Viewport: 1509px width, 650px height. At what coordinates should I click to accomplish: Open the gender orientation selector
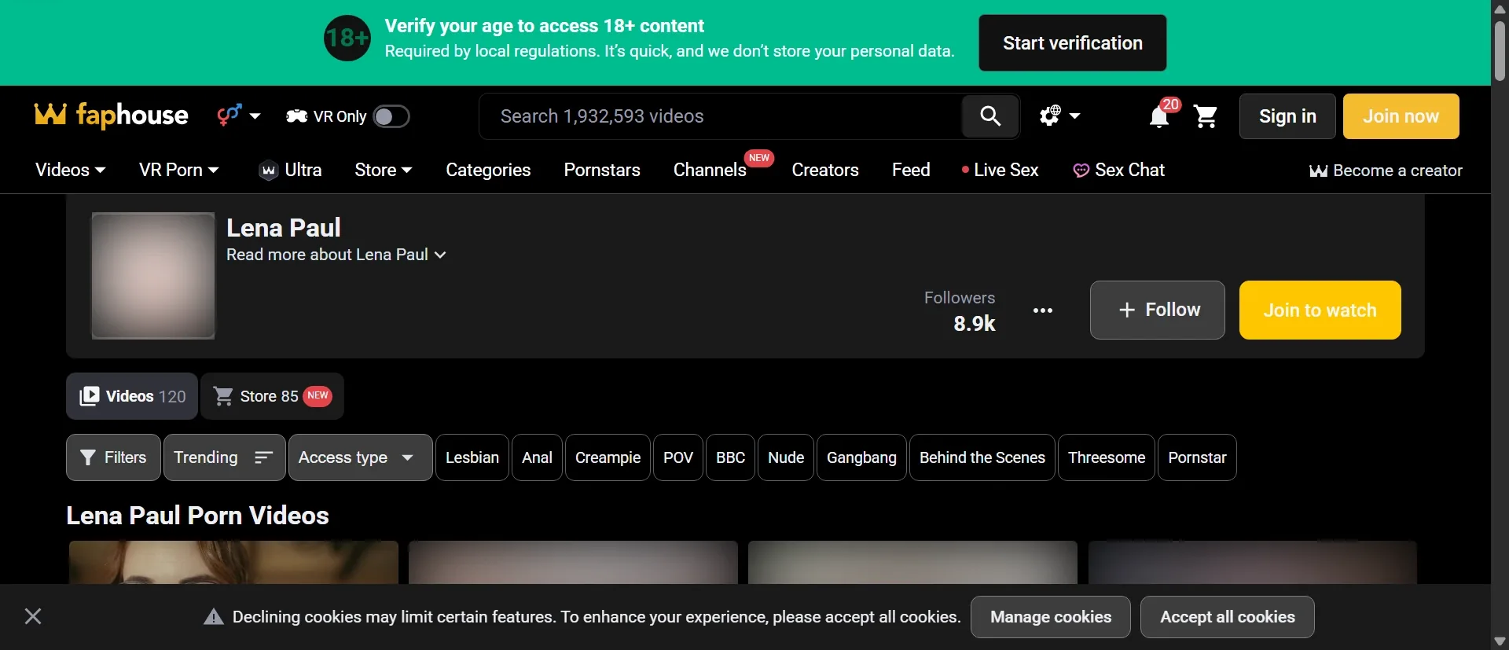pyautogui.click(x=239, y=116)
